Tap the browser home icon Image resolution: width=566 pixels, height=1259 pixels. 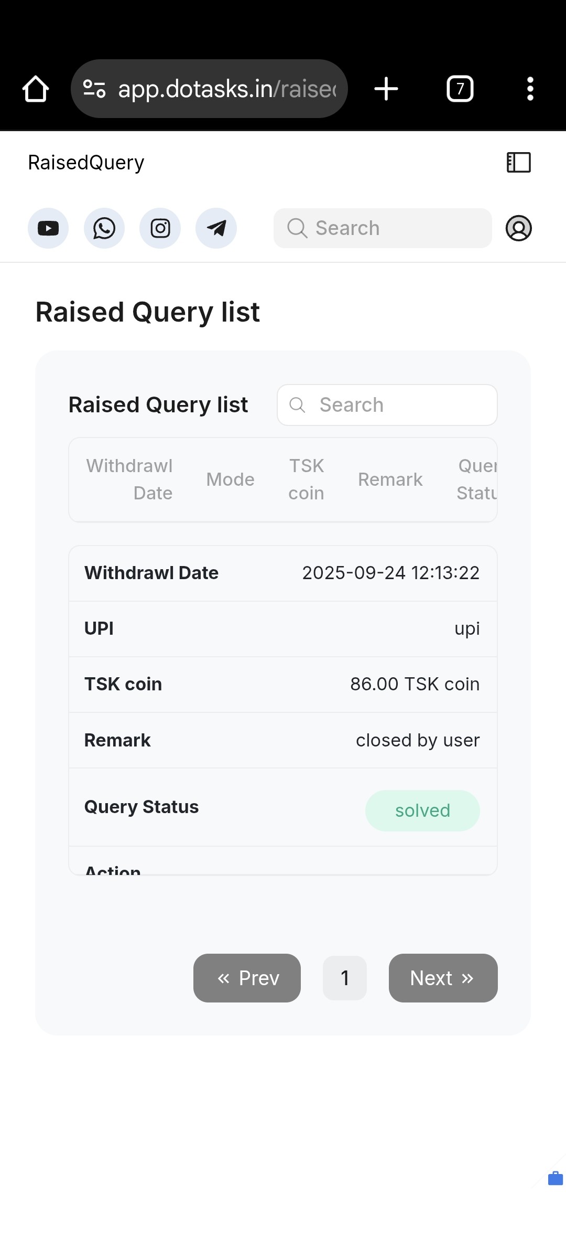coord(36,89)
